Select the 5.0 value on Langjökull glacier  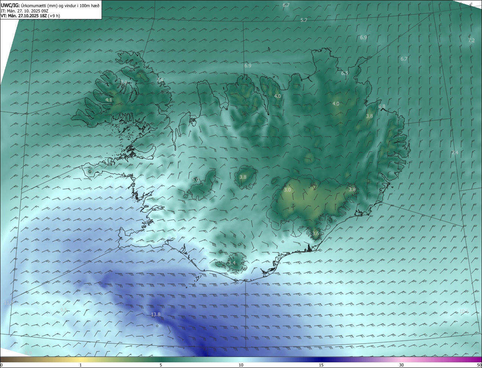click(195, 180)
